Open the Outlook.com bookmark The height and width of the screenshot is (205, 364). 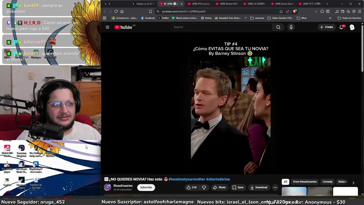tap(125, 18)
